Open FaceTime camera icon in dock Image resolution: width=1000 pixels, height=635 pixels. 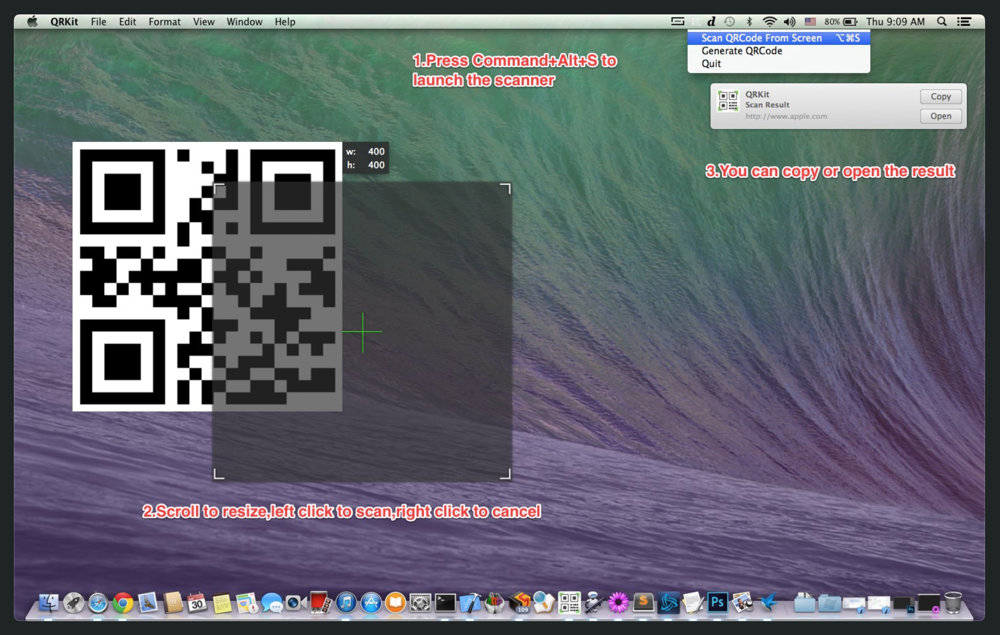click(x=296, y=602)
